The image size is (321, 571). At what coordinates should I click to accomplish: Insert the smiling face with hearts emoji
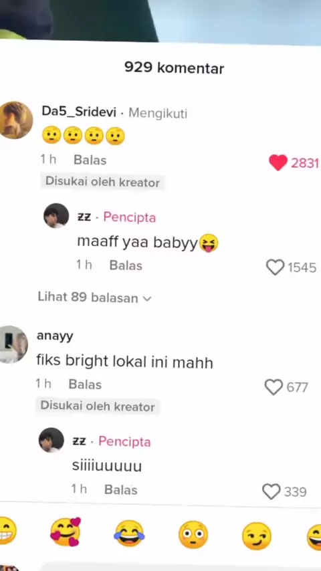point(66,532)
